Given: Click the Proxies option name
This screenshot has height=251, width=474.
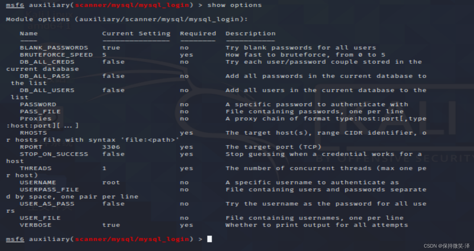Looking at the screenshot, I should point(36,119).
